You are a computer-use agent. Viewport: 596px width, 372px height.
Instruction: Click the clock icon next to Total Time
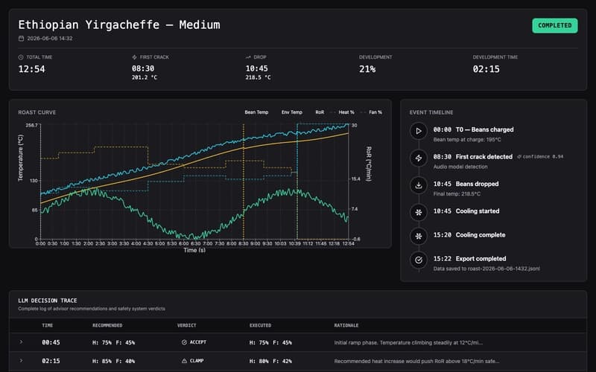point(21,57)
